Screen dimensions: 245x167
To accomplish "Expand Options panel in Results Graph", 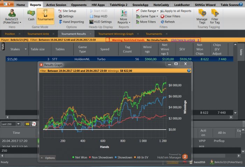I will (48, 158).
